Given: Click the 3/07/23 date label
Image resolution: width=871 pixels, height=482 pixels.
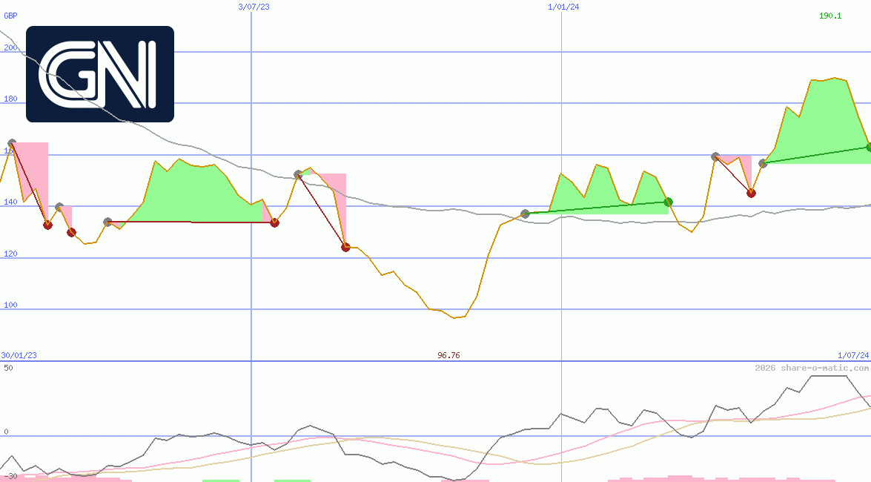Looking at the screenshot, I should click(x=254, y=7).
